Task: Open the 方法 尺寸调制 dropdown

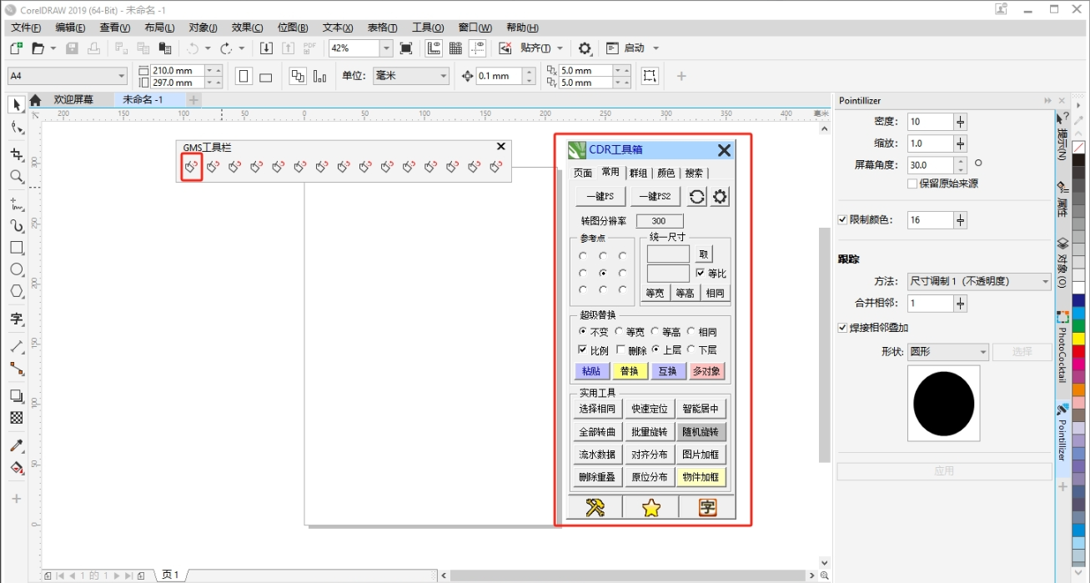Action: click(979, 282)
